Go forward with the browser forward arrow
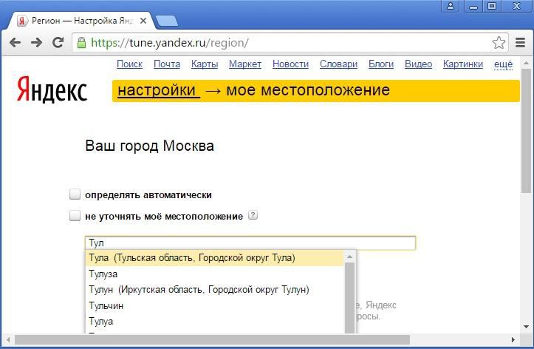The height and width of the screenshot is (349, 534). 36,43
